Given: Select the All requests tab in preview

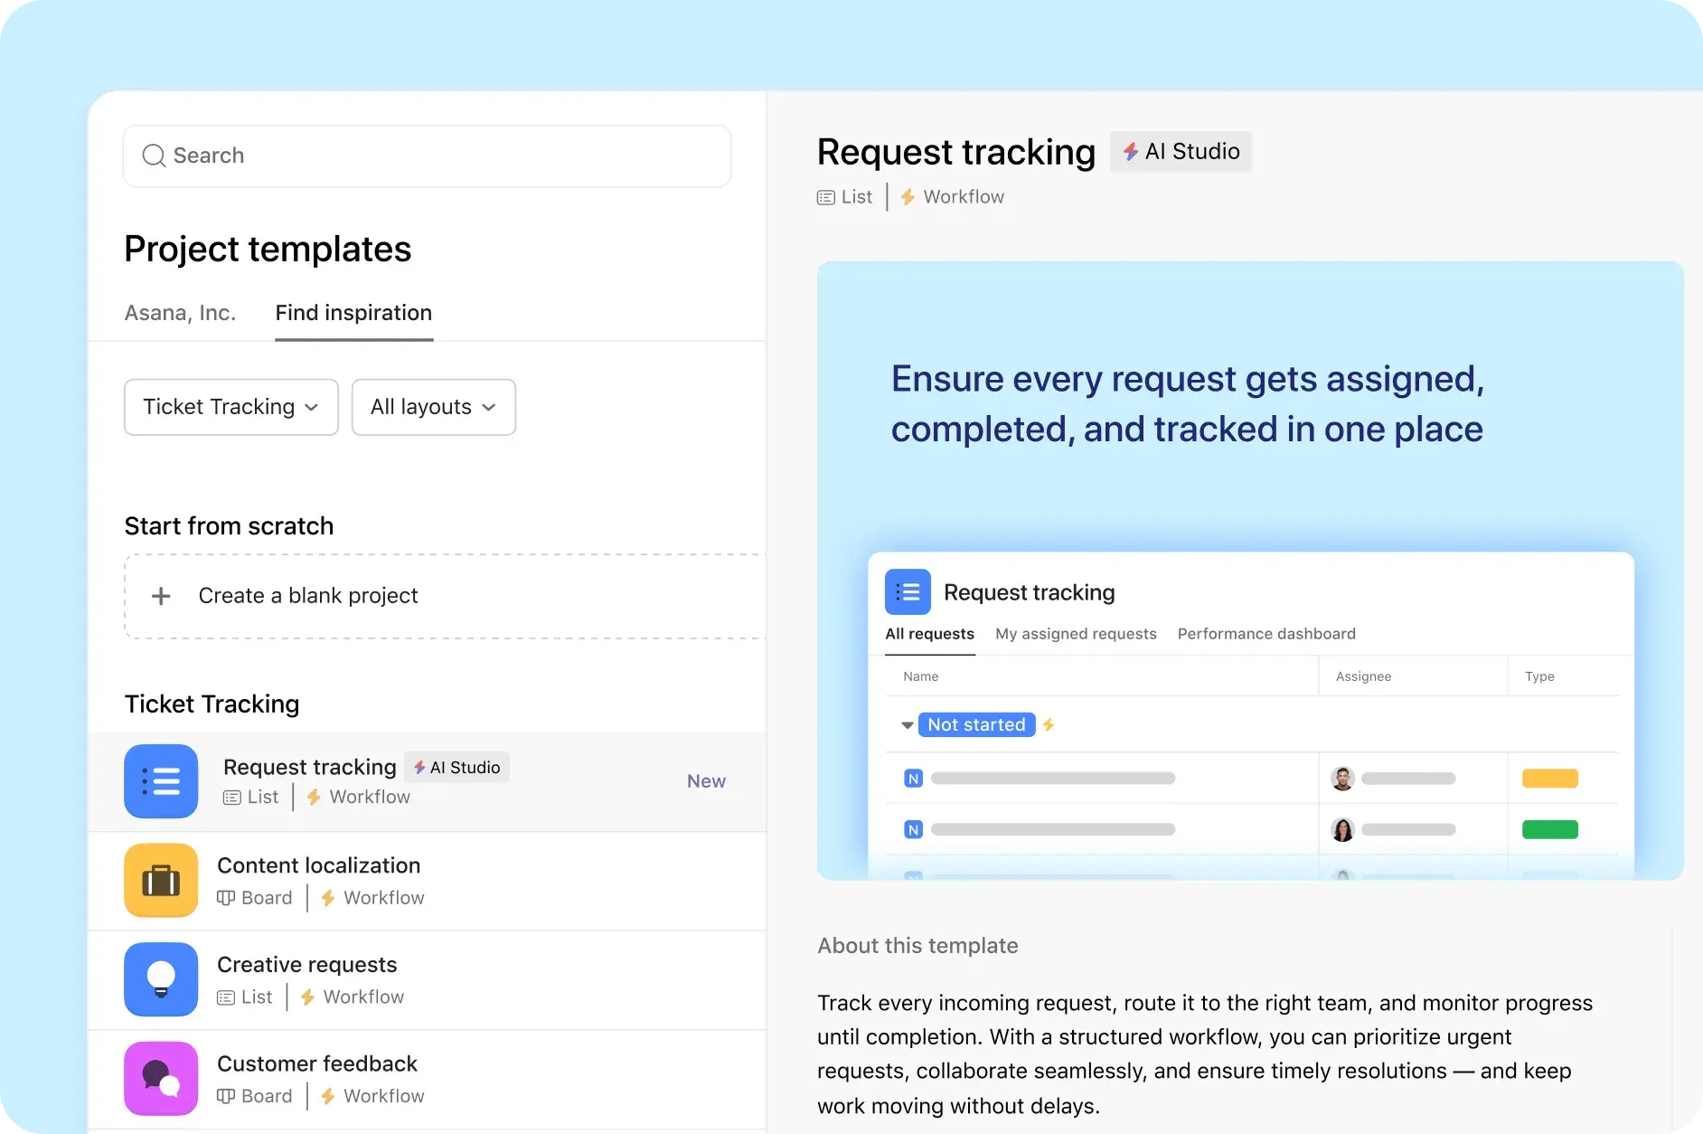Looking at the screenshot, I should [929, 634].
